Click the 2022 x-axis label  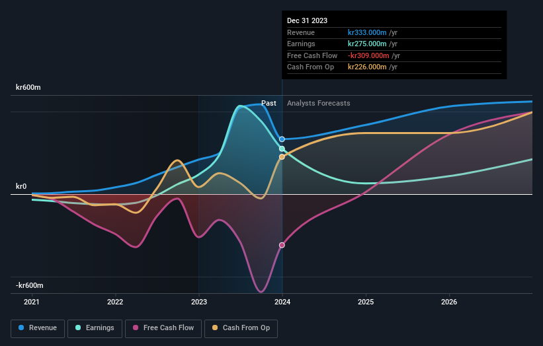pyautogui.click(x=115, y=302)
